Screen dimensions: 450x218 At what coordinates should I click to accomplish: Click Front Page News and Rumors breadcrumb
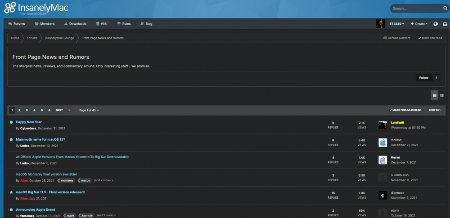pos(103,38)
